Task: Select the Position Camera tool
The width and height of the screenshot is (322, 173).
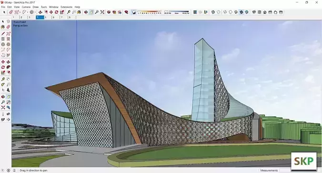Action: pyautogui.click(x=3, y=114)
